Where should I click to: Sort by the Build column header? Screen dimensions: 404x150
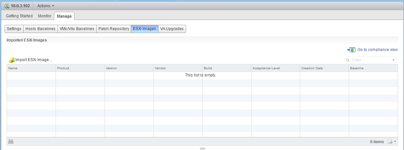pos(227,68)
